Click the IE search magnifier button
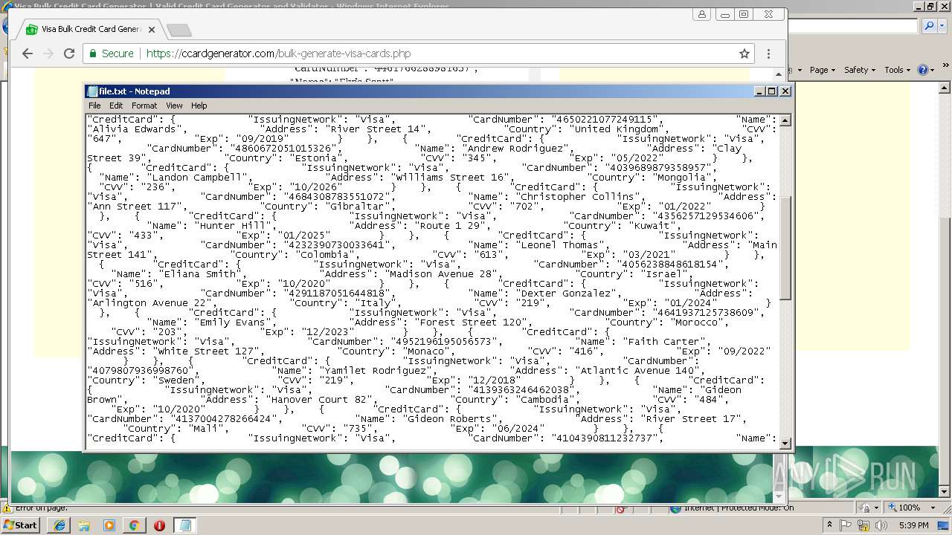Viewport: 952px width, 535px height. point(929,26)
